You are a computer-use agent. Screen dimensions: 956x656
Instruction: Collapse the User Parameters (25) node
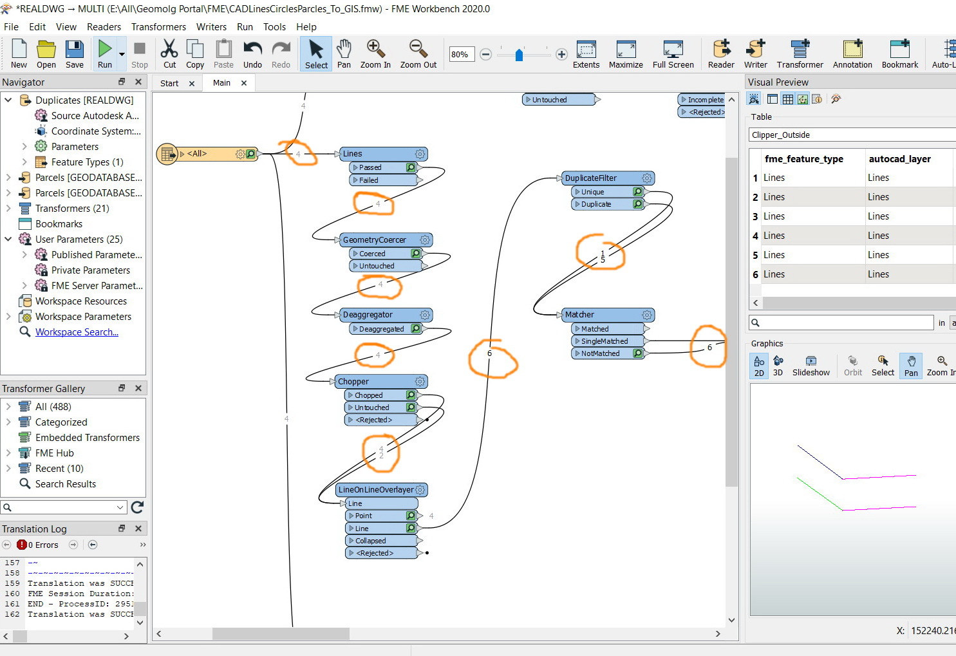pyautogui.click(x=8, y=239)
